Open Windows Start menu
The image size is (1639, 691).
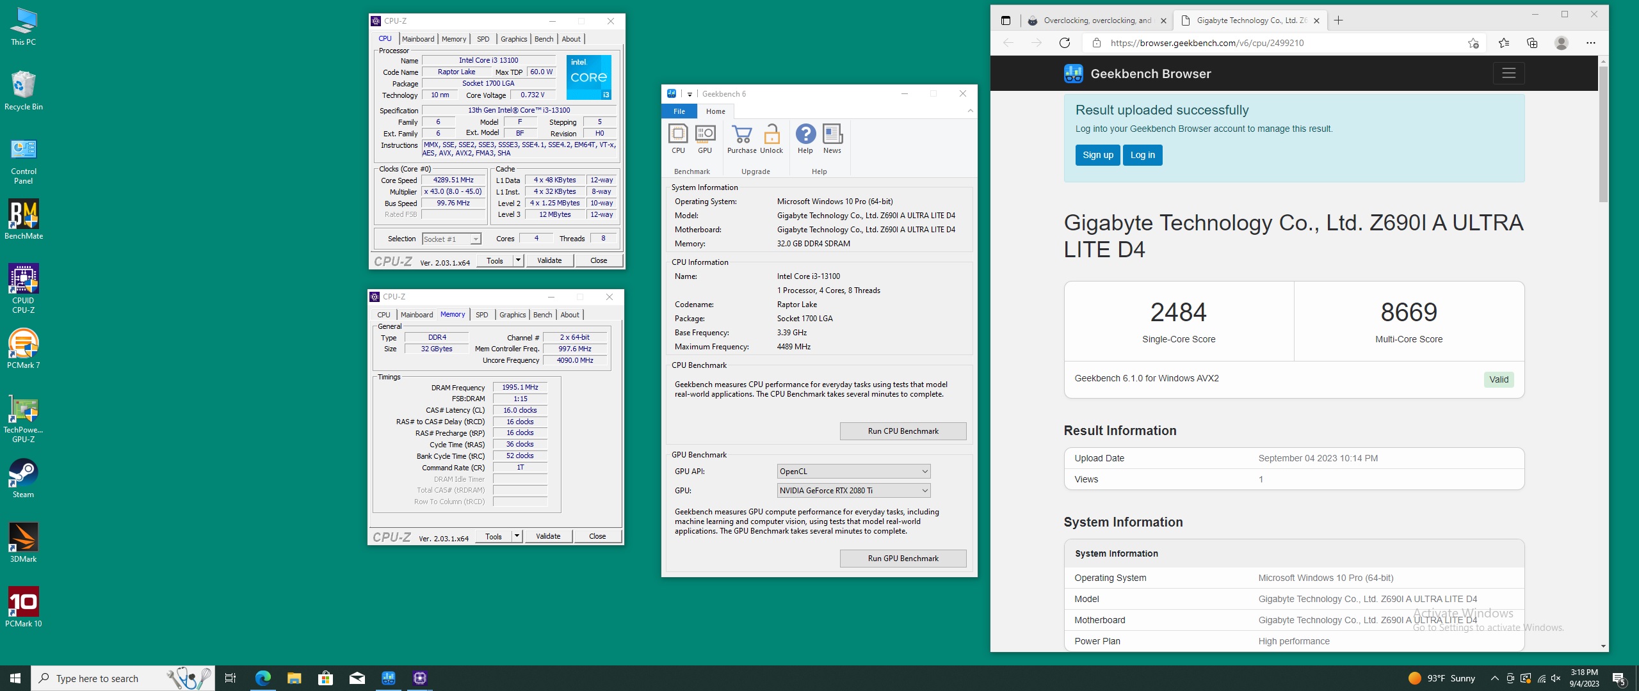click(15, 678)
